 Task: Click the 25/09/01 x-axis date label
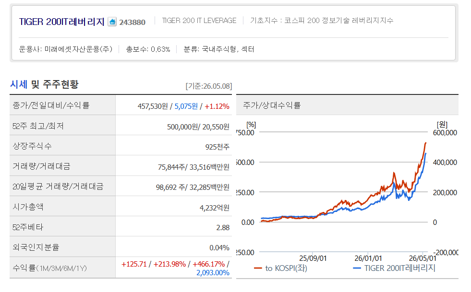313,258
